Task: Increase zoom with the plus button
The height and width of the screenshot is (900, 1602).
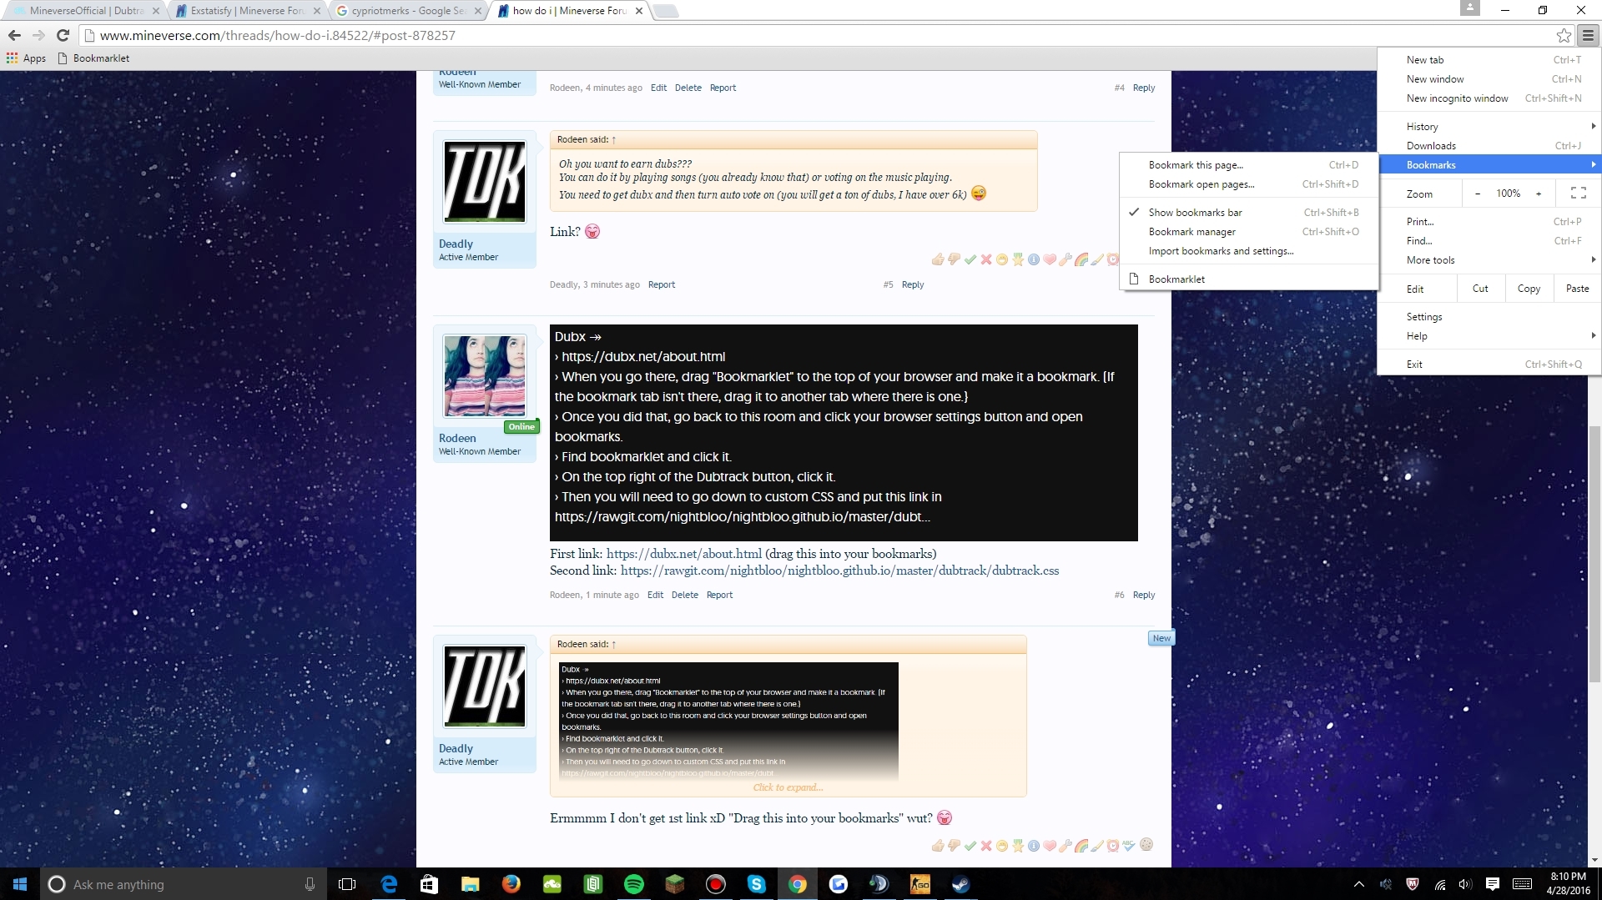Action: (x=1539, y=194)
